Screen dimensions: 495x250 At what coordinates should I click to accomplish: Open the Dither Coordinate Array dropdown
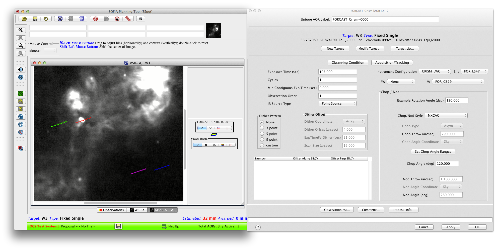(354, 121)
